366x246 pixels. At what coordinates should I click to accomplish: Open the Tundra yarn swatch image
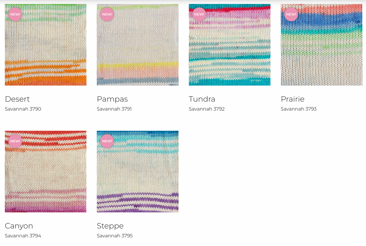[229, 45]
